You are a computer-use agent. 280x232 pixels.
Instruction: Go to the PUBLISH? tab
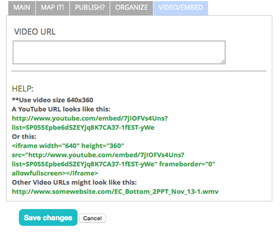pos(90,8)
